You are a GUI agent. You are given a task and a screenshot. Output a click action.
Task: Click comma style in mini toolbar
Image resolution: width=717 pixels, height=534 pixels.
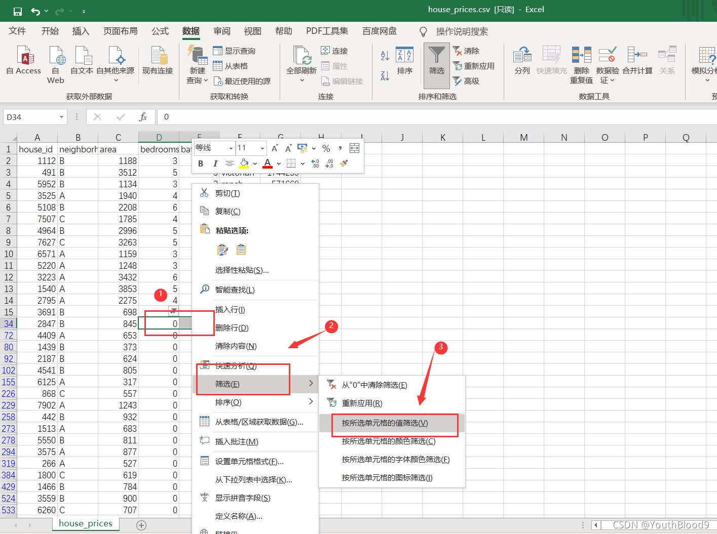(x=340, y=148)
